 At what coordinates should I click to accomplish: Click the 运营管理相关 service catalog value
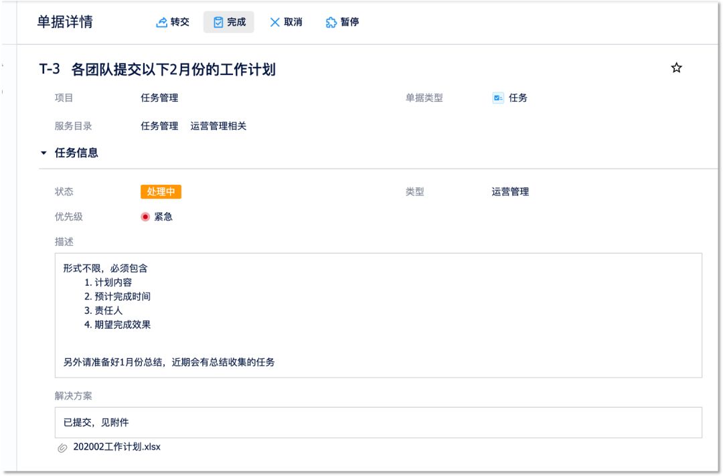click(218, 126)
